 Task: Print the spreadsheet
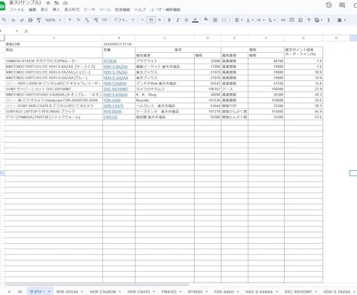click(30, 20)
